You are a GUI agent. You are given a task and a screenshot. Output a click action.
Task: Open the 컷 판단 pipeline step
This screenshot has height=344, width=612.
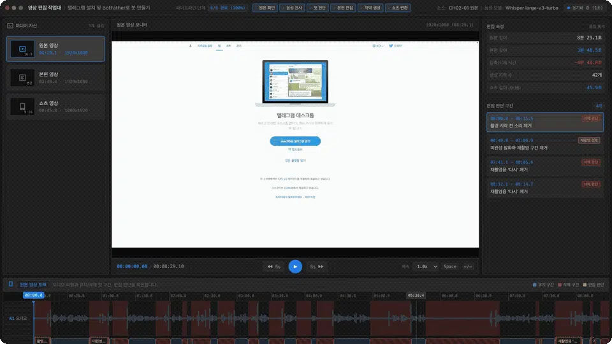pyautogui.click(x=317, y=8)
